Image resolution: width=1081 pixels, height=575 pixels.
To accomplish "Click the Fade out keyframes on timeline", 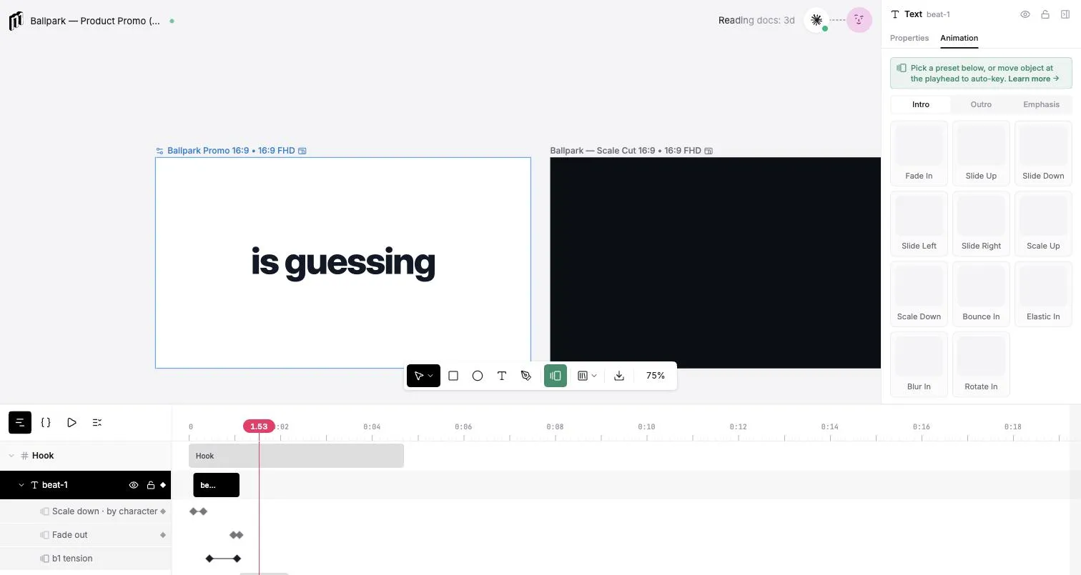I will pos(236,535).
